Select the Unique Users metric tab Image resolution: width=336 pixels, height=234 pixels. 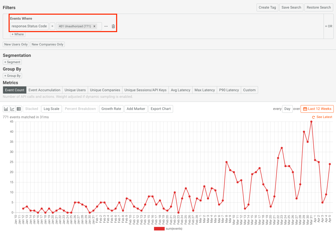(x=75, y=90)
